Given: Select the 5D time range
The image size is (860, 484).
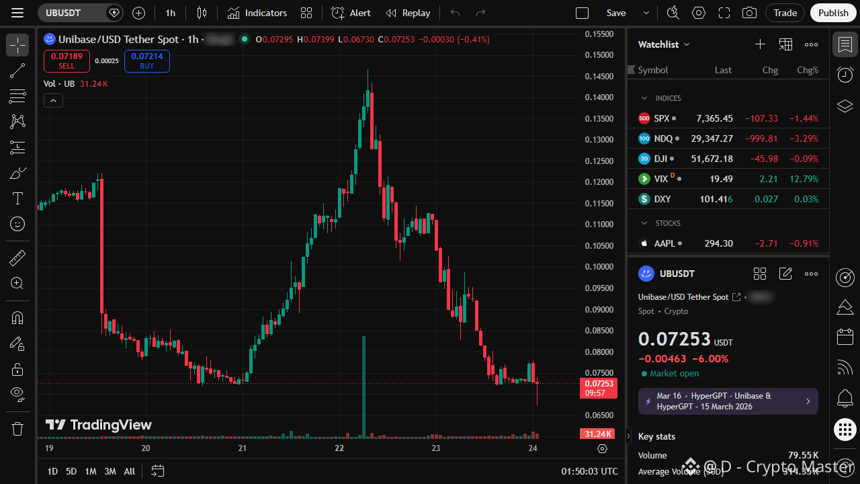Looking at the screenshot, I should pyautogui.click(x=71, y=471).
